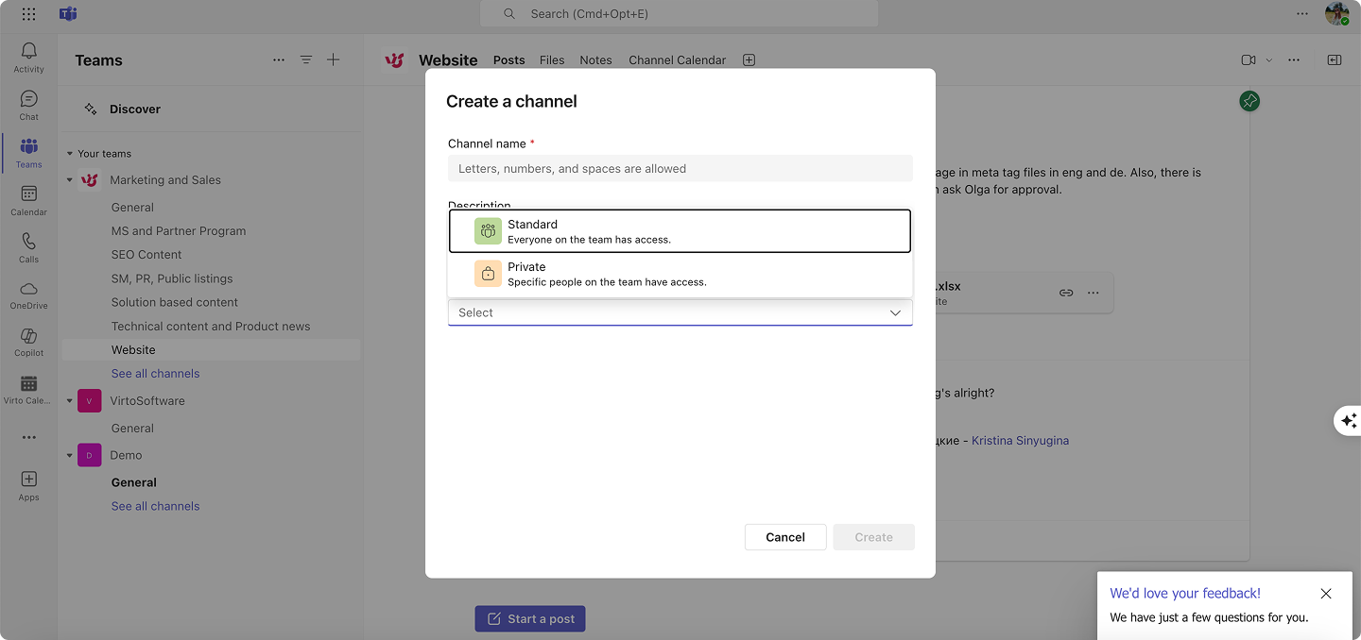Open Calendar in the left rail
This screenshot has width=1361, height=640.
[x=28, y=199]
